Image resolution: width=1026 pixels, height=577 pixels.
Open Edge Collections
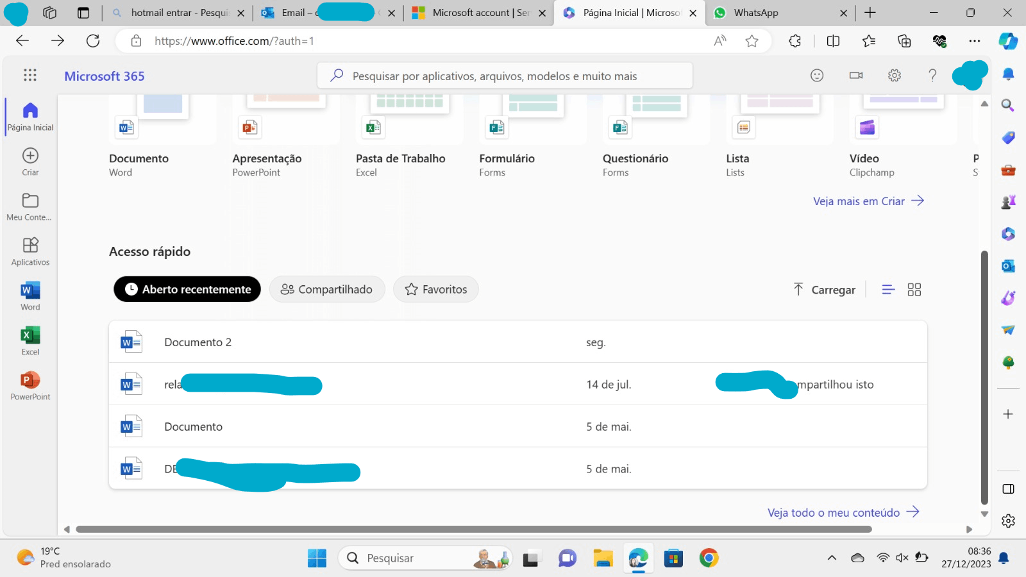click(904, 41)
